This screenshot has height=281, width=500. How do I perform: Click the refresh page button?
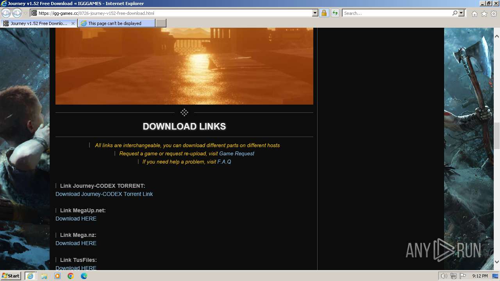335,13
